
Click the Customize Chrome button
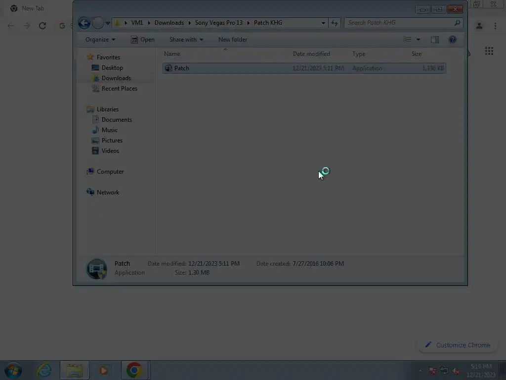458,345
